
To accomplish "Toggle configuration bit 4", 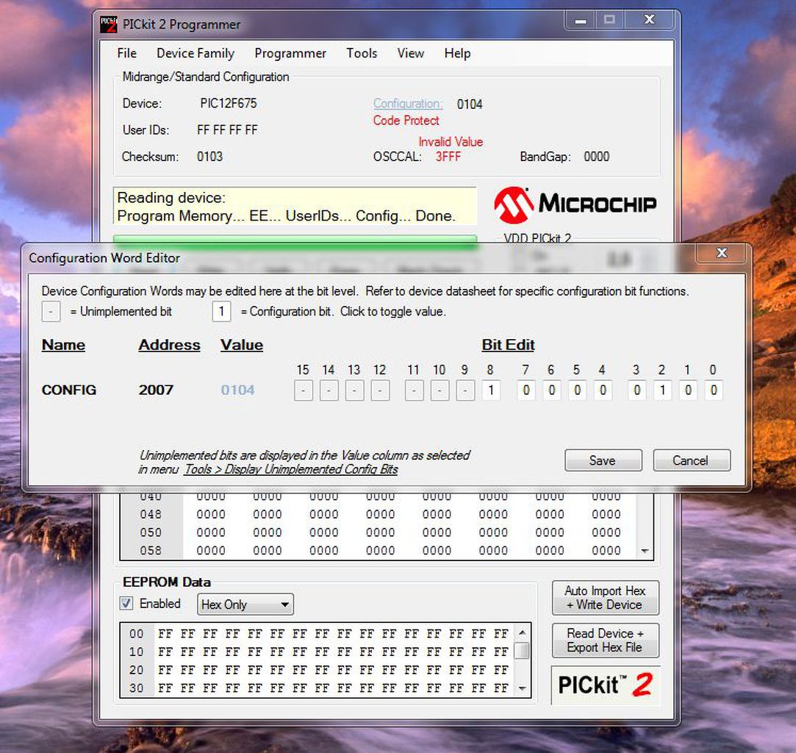I will [x=603, y=390].
